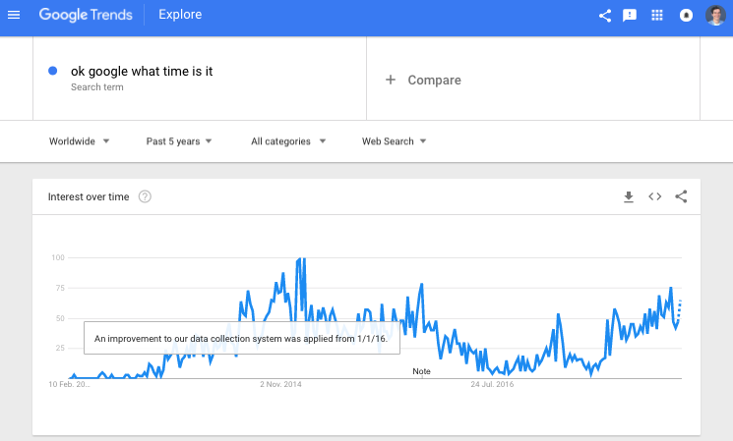
Task: Download the Interest over time chart data
Action: tap(629, 197)
